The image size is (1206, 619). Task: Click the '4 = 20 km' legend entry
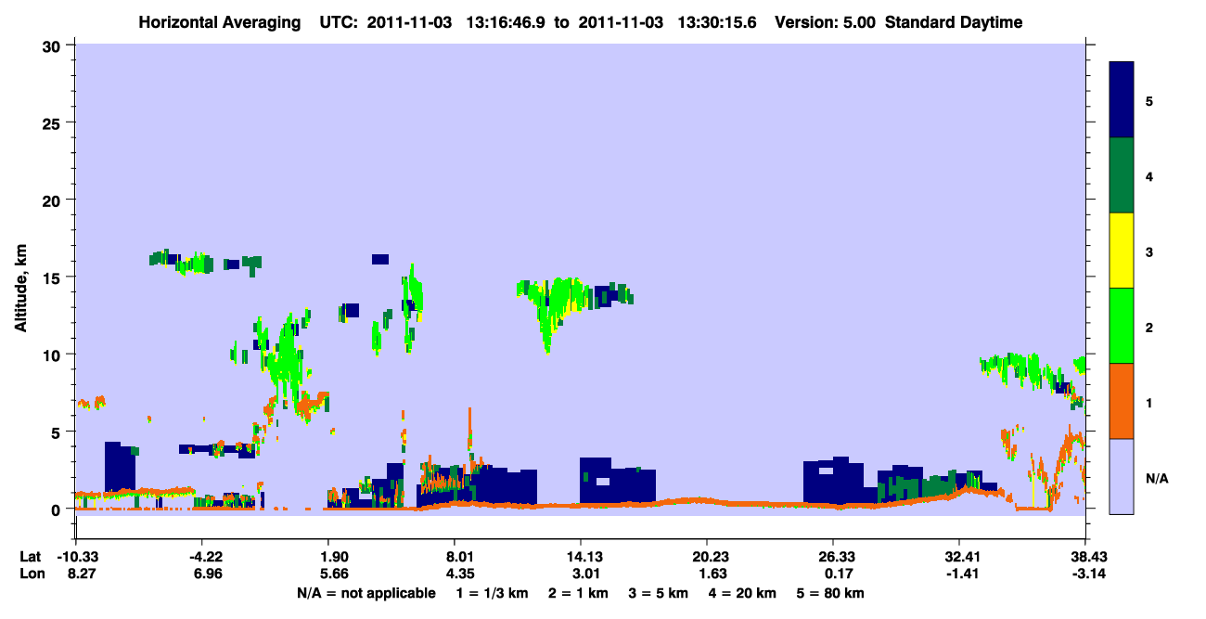pyautogui.click(x=743, y=593)
